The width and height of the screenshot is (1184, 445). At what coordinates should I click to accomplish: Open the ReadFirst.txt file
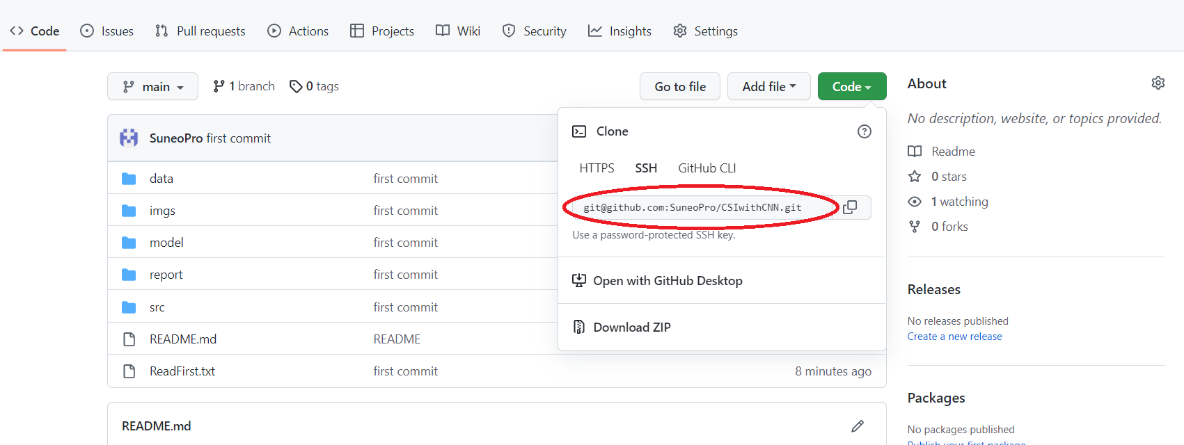click(x=182, y=371)
